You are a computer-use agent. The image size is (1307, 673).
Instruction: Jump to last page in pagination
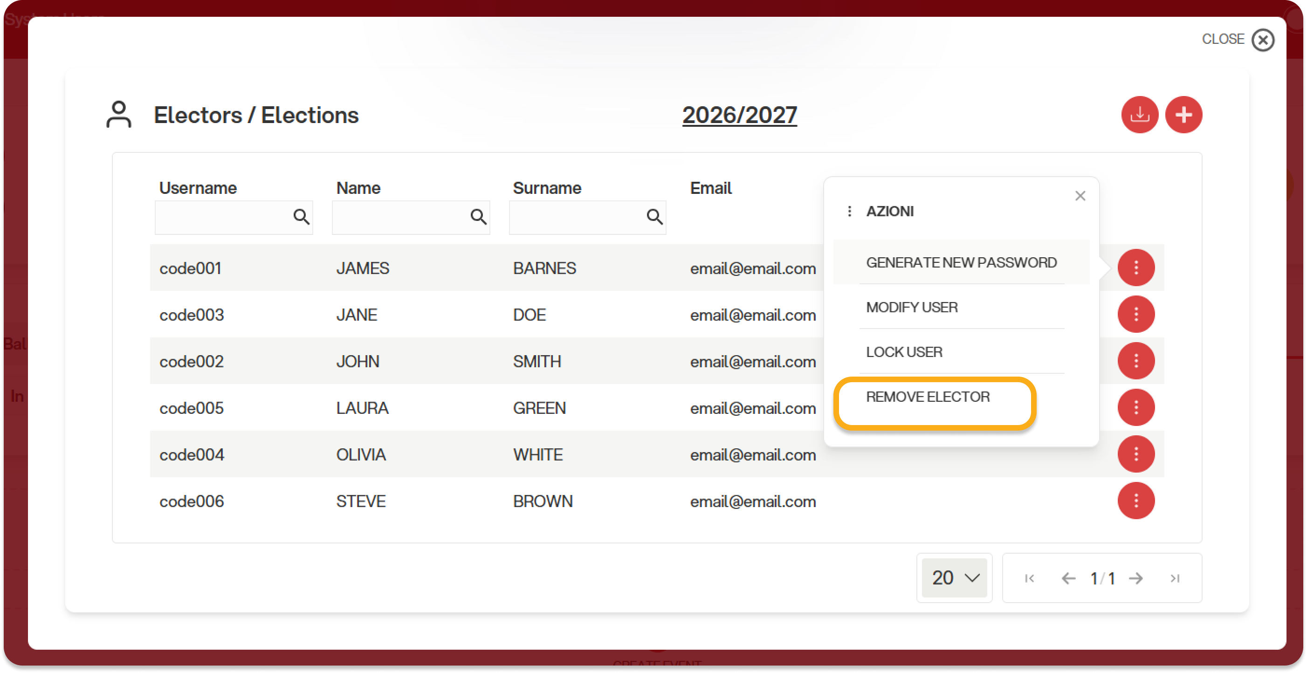click(x=1174, y=578)
